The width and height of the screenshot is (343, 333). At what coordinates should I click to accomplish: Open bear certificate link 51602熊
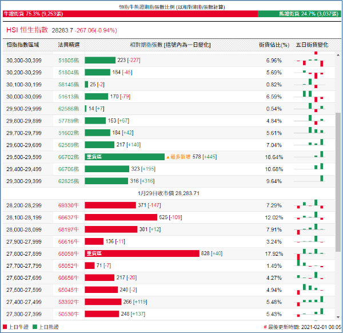(69, 133)
